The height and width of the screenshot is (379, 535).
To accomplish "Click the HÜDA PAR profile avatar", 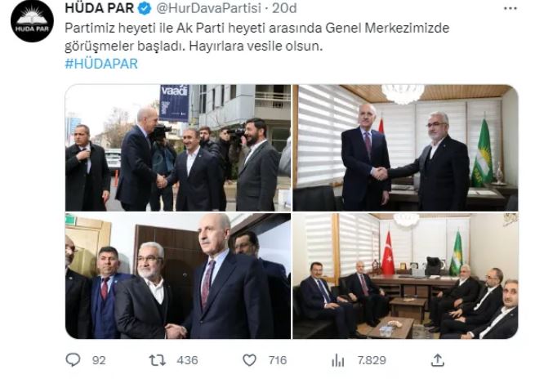I will [x=32, y=21].
